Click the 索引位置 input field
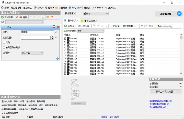 pyautogui.click(x=36, y=38)
